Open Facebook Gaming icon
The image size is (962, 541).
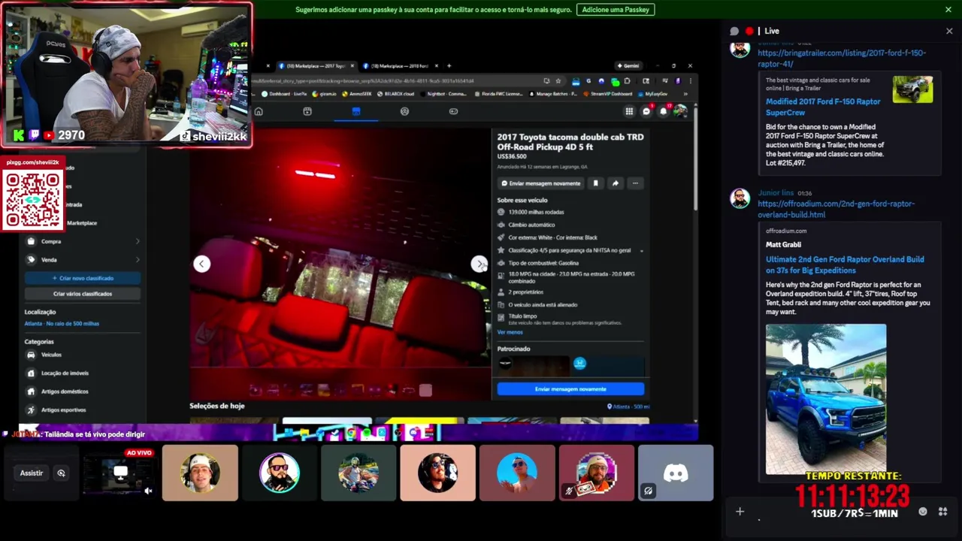click(x=453, y=111)
